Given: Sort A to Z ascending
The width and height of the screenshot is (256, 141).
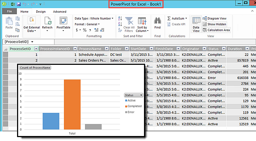Looking at the screenshot, I should point(120,18).
